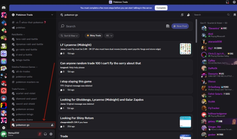237x139 pixels.
Task: Toggle the member list icon
Action: (x=188, y=15)
